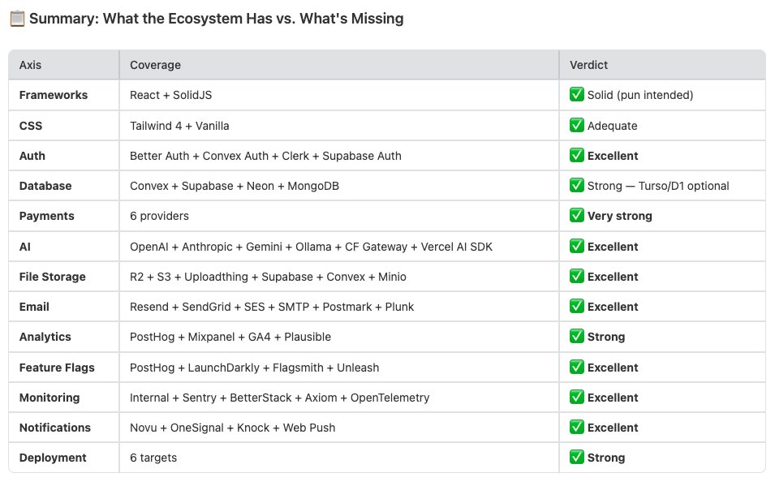
Task: Click the "R2 + S3 + Uploadthing" coverage text
Action: tap(189, 277)
